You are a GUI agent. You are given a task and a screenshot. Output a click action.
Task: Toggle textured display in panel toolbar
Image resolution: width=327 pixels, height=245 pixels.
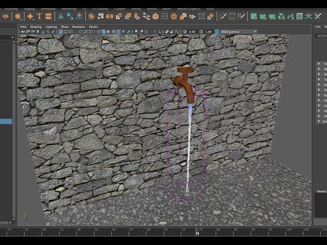click(x=119, y=32)
